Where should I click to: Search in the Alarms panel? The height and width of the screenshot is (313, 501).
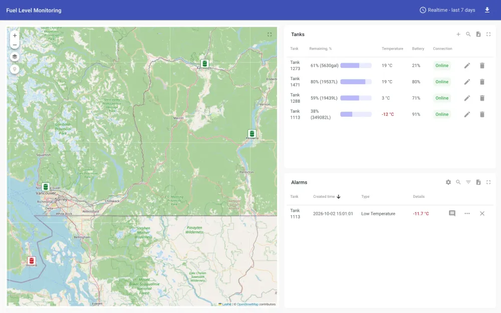pos(458,182)
